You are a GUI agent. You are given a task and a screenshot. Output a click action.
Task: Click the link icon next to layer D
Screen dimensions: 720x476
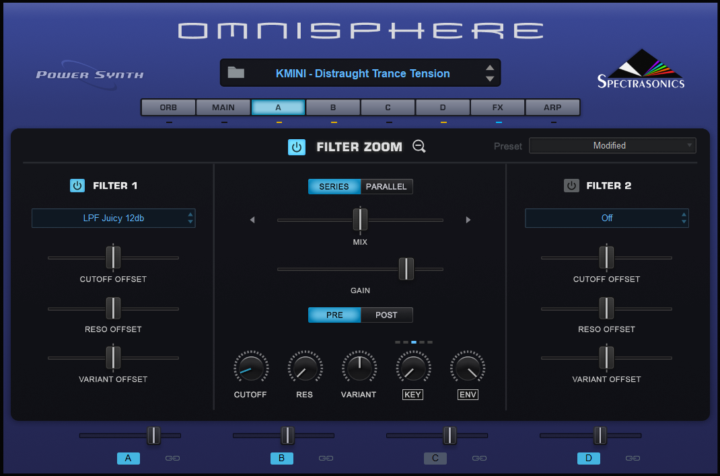point(633,458)
